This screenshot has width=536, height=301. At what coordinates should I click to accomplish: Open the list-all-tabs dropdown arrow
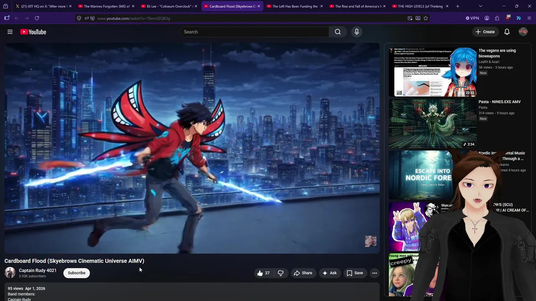(x=480, y=6)
